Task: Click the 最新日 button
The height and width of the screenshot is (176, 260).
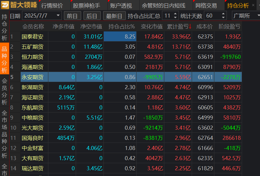Action: click(x=114, y=16)
